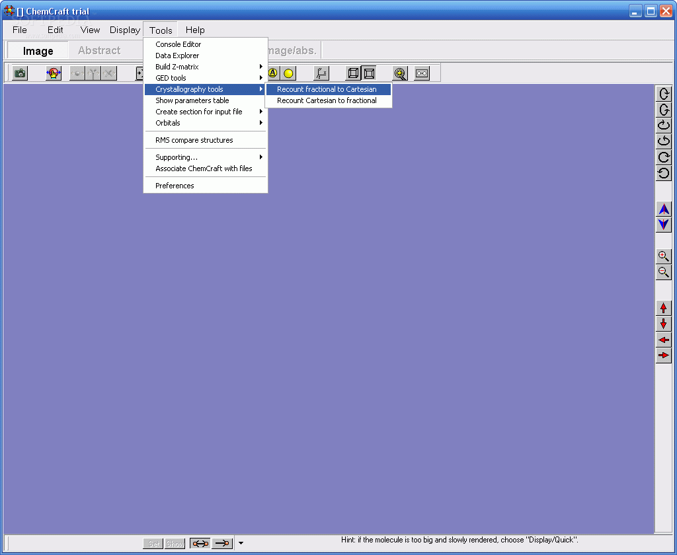Image resolution: width=677 pixels, height=555 pixels.
Task: Move molecule up with red arrow
Action: coord(664,308)
